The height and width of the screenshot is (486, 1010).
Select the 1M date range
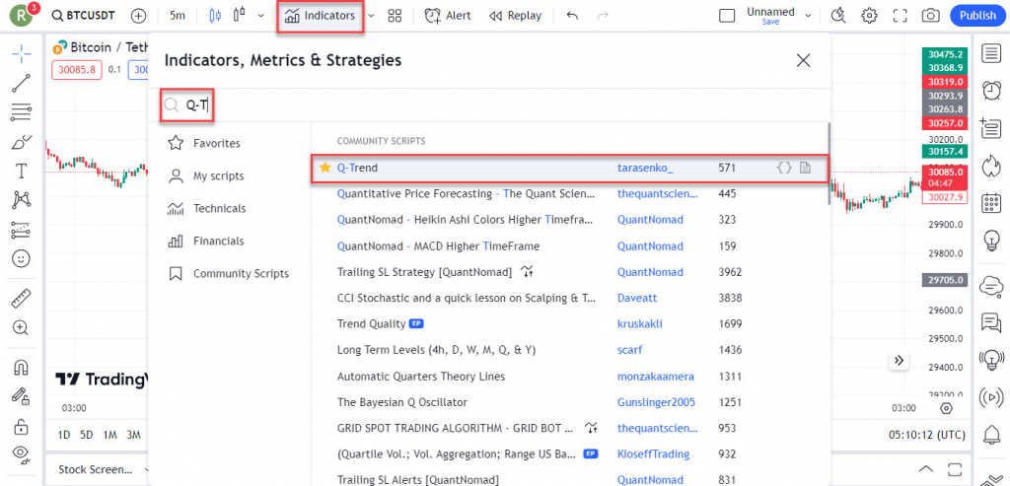(x=110, y=435)
